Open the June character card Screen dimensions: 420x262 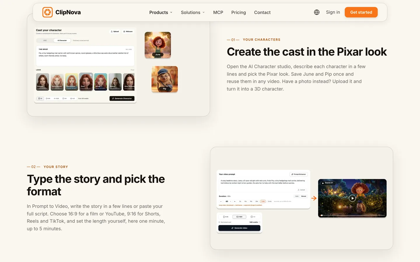(x=158, y=45)
